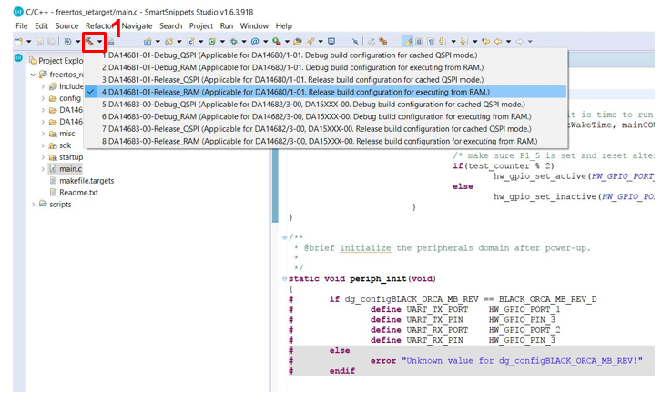Click the Manage build configurations icon
This screenshot has width=672, height=401.
pyautogui.click(x=67, y=42)
